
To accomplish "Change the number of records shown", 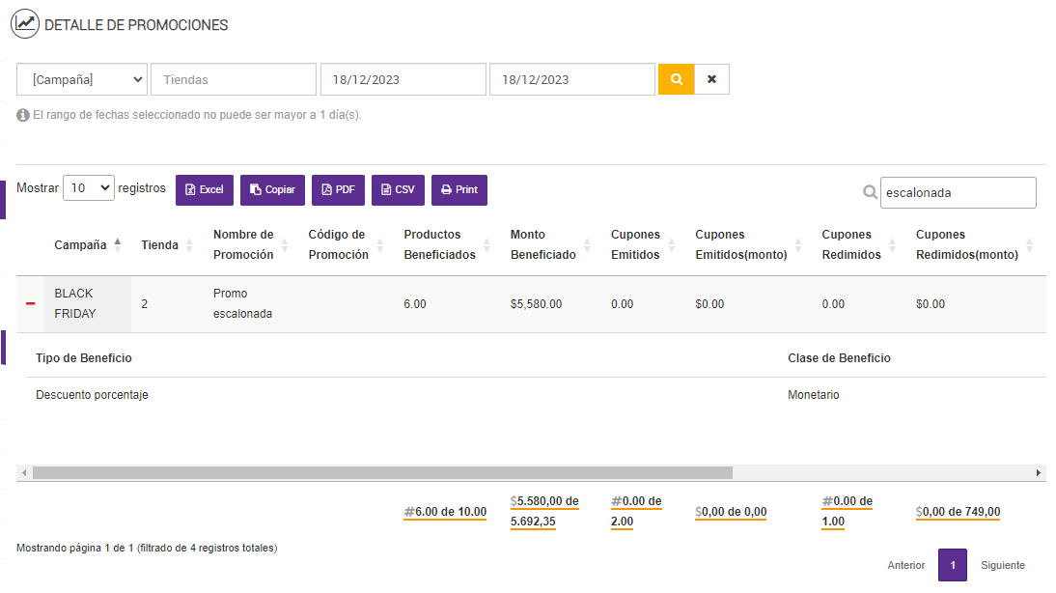I will (x=89, y=188).
